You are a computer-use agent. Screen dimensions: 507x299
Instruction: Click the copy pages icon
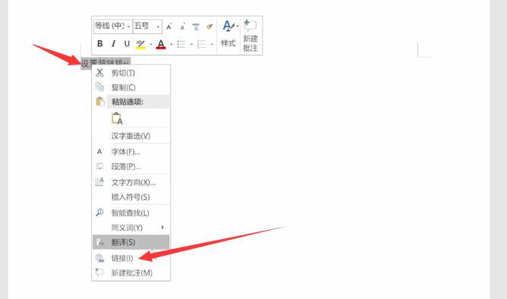pyautogui.click(x=99, y=87)
